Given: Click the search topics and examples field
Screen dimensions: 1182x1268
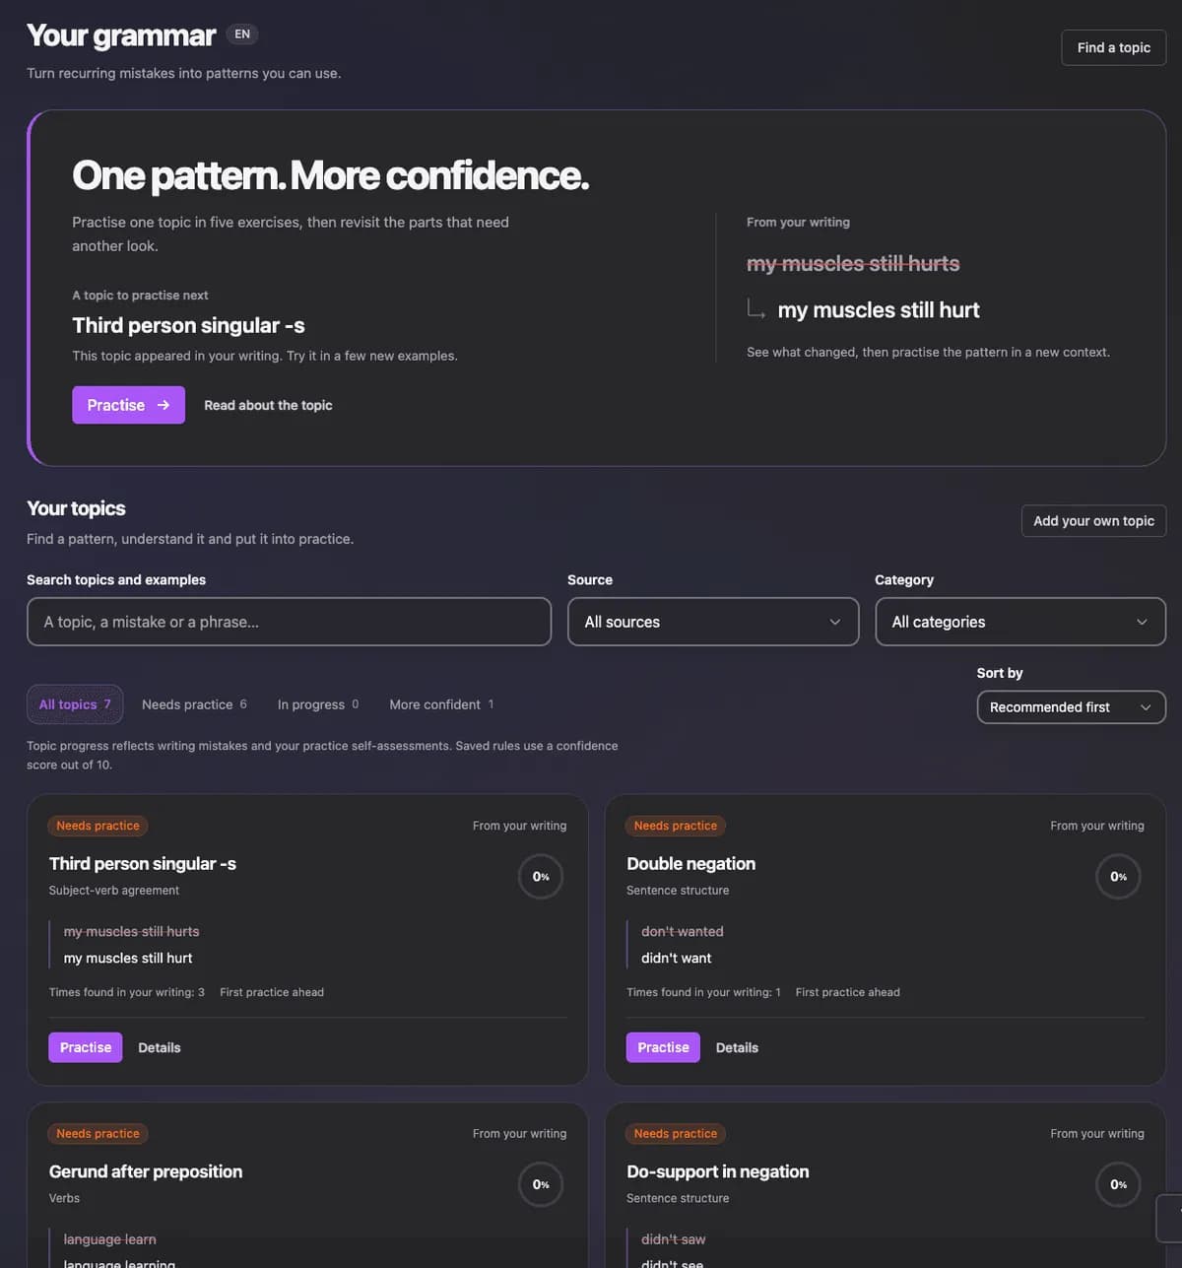Looking at the screenshot, I should (x=289, y=622).
